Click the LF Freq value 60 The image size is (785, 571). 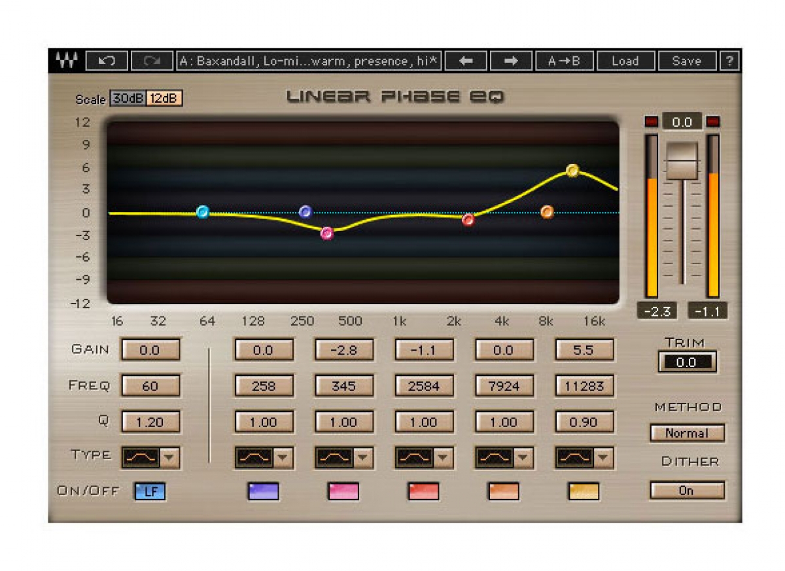coord(150,386)
